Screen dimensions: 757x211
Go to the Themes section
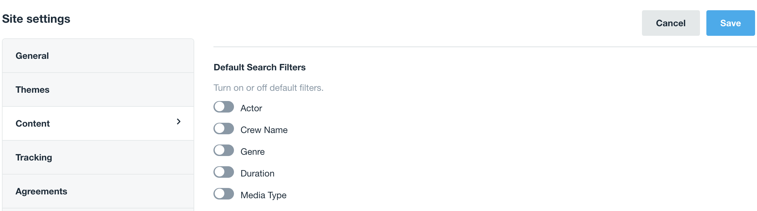33,90
